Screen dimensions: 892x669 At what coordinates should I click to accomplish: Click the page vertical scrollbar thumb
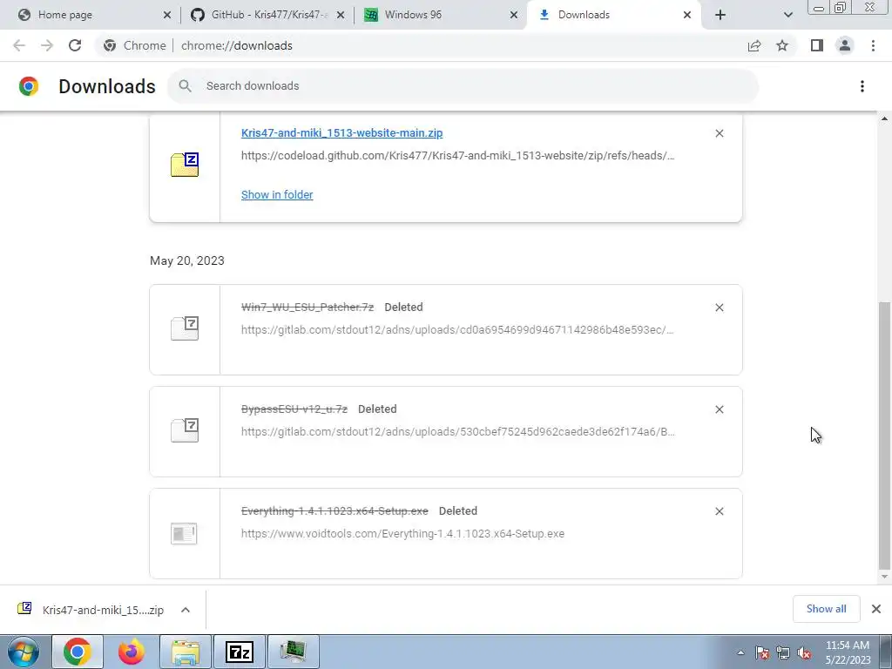point(884,436)
